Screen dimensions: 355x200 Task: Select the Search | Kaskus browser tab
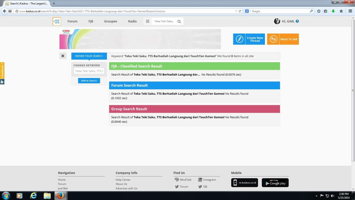click(x=26, y=4)
